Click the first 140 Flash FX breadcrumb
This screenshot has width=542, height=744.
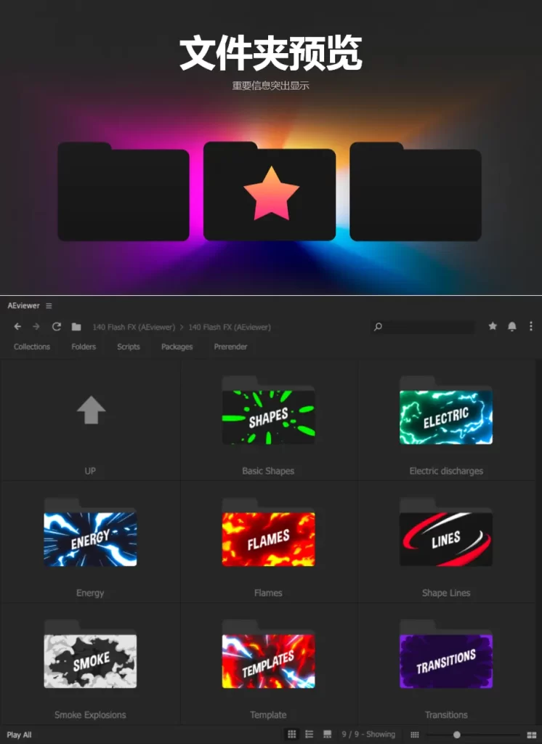point(133,327)
